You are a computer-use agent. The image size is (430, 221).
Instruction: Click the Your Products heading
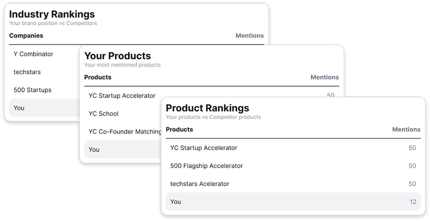point(117,56)
